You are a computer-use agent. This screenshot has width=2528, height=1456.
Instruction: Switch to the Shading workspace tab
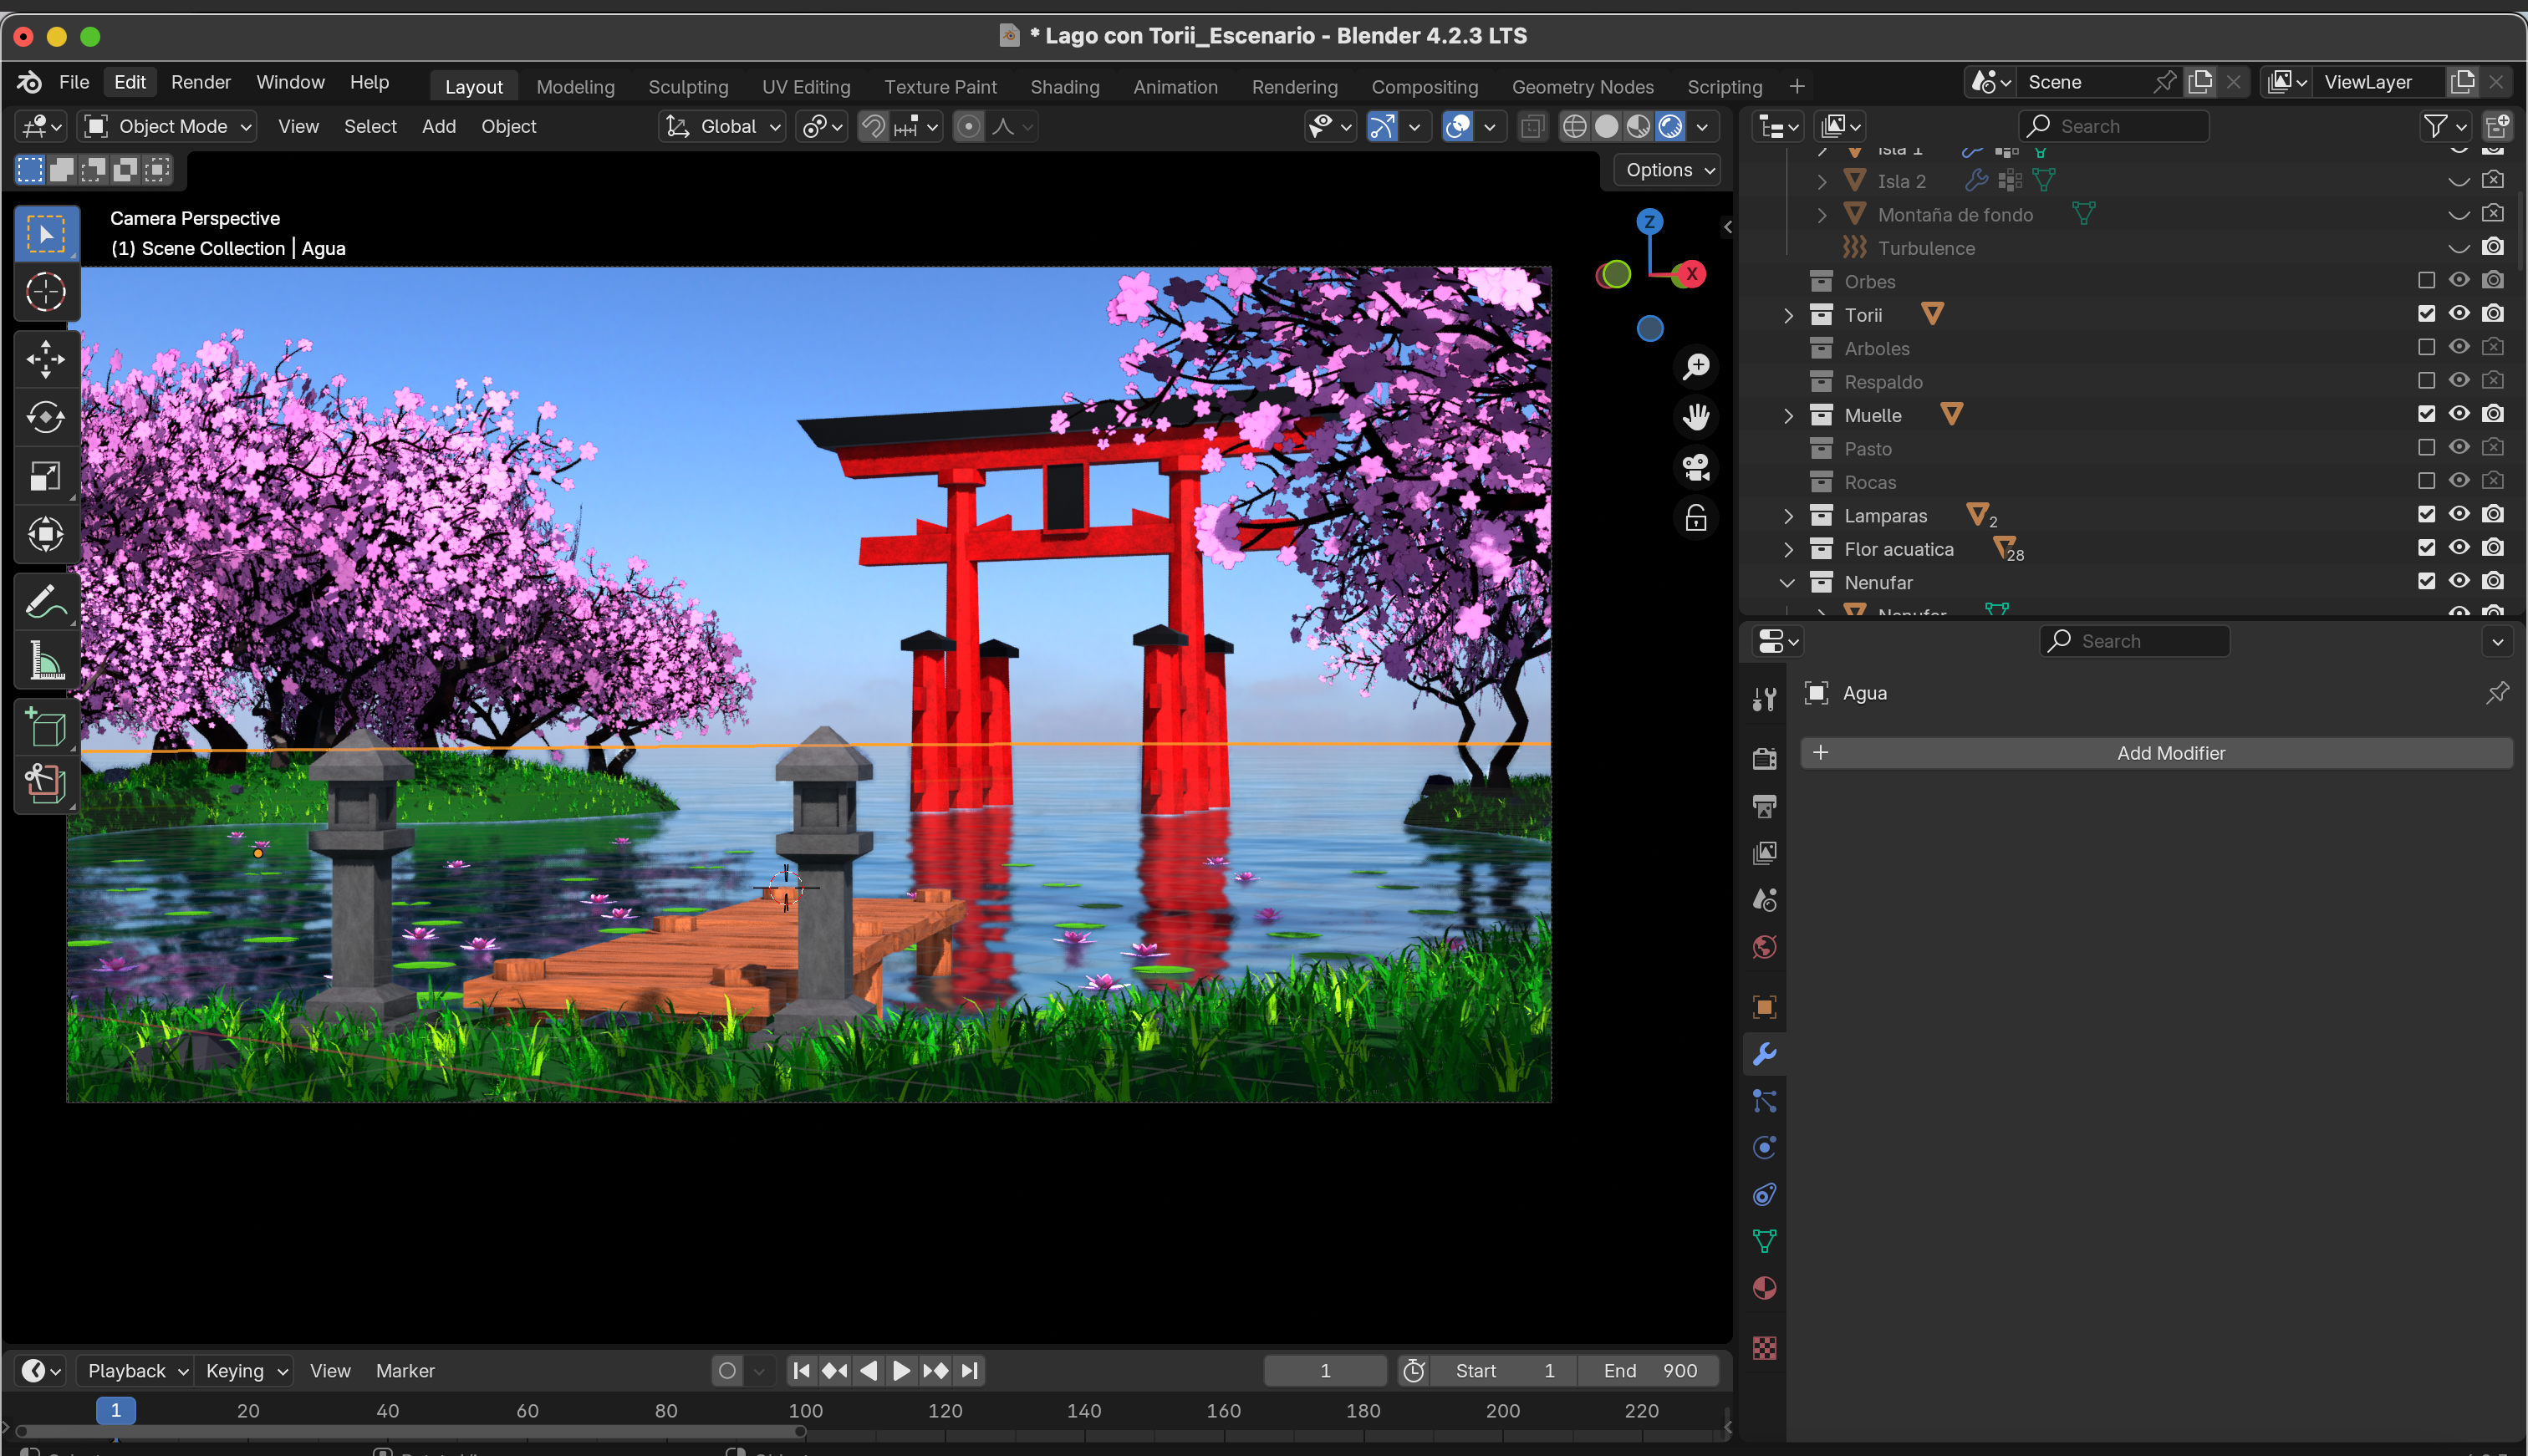1065,87
